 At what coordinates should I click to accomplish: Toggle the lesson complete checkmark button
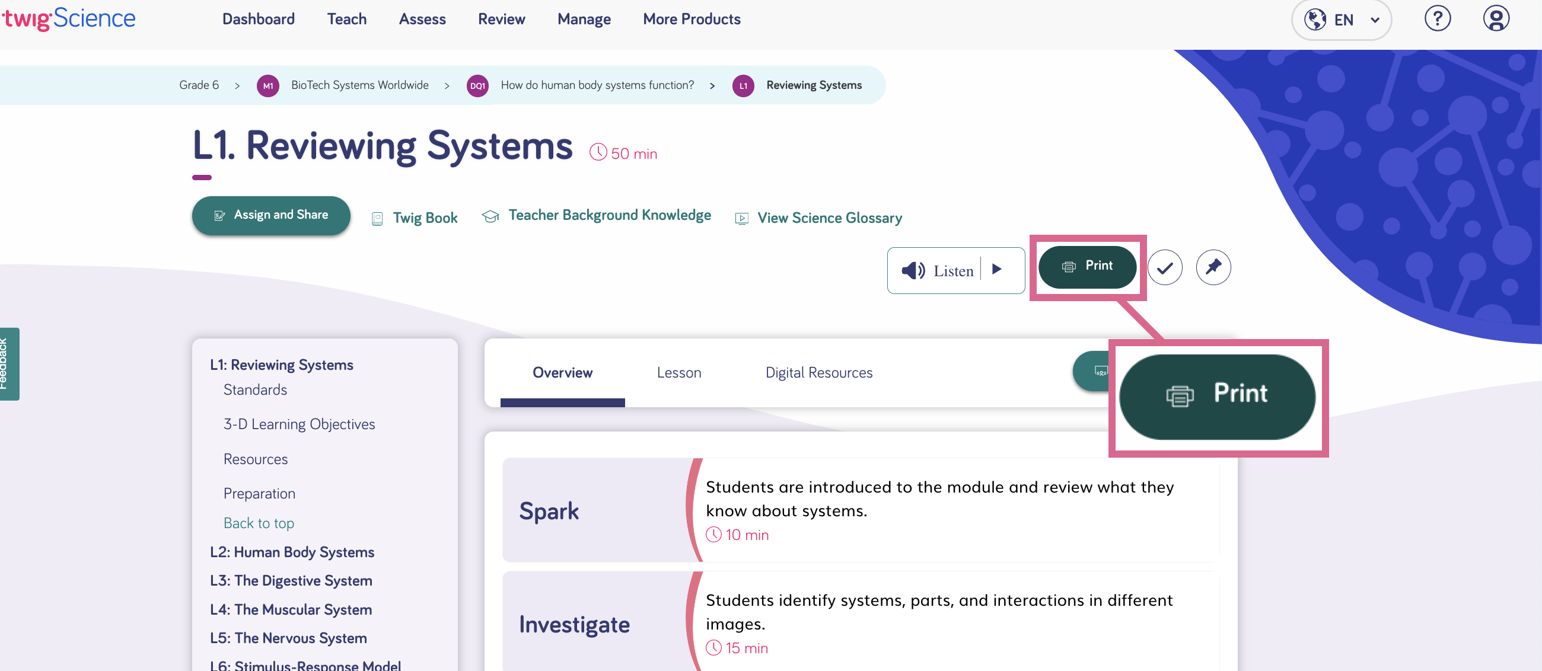(1164, 267)
